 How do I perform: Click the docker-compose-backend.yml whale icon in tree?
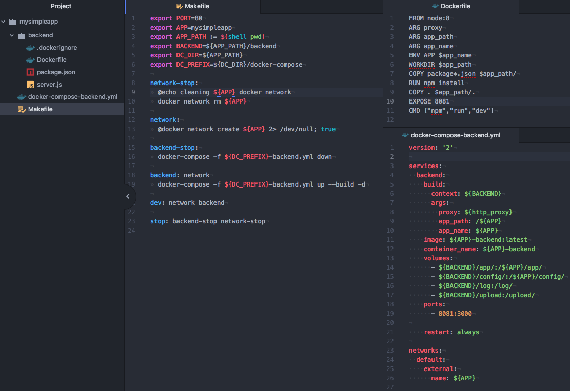click(22, 97)
